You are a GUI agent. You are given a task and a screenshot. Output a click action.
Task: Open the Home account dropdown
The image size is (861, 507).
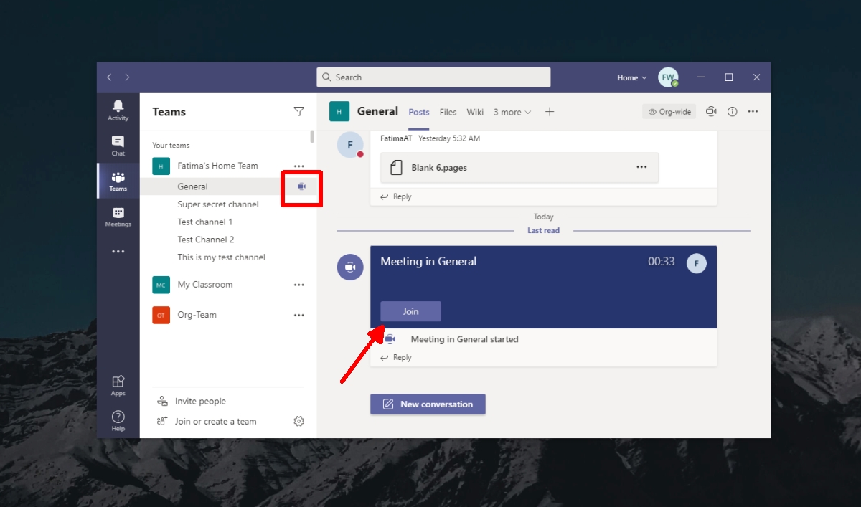click(631, 77)
